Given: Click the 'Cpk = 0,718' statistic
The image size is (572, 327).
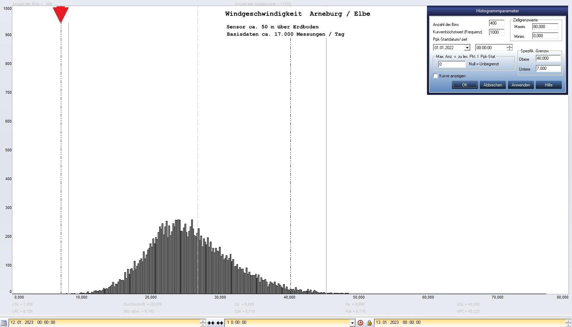Looking at the screenshot, I should pyautogui.click(x=245, y=312).
